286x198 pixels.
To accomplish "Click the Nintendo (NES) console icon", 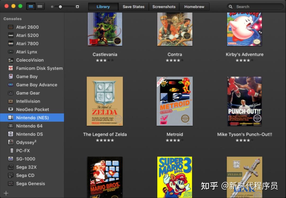I will [11, 118].
